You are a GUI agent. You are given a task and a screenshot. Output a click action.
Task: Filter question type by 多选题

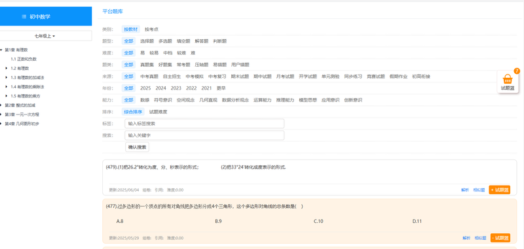[x=165, y=41]
